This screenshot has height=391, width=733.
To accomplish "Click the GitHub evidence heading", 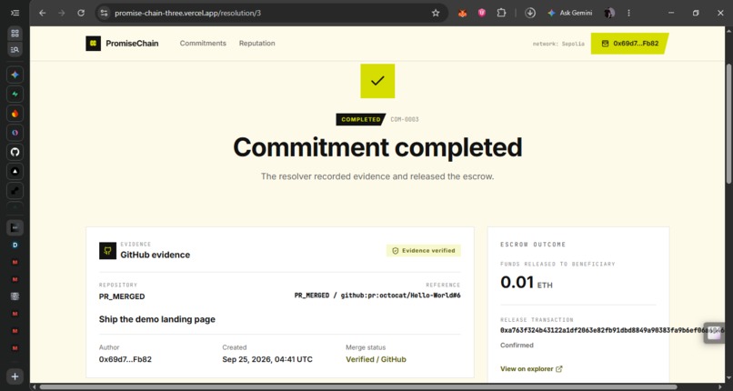I will point(156,255).
